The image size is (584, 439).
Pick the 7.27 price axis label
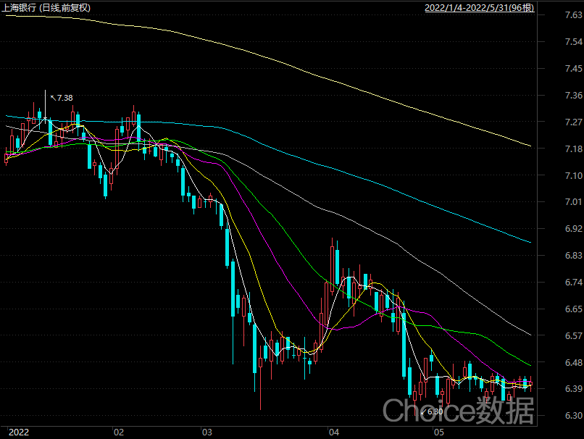pos(573,122)
